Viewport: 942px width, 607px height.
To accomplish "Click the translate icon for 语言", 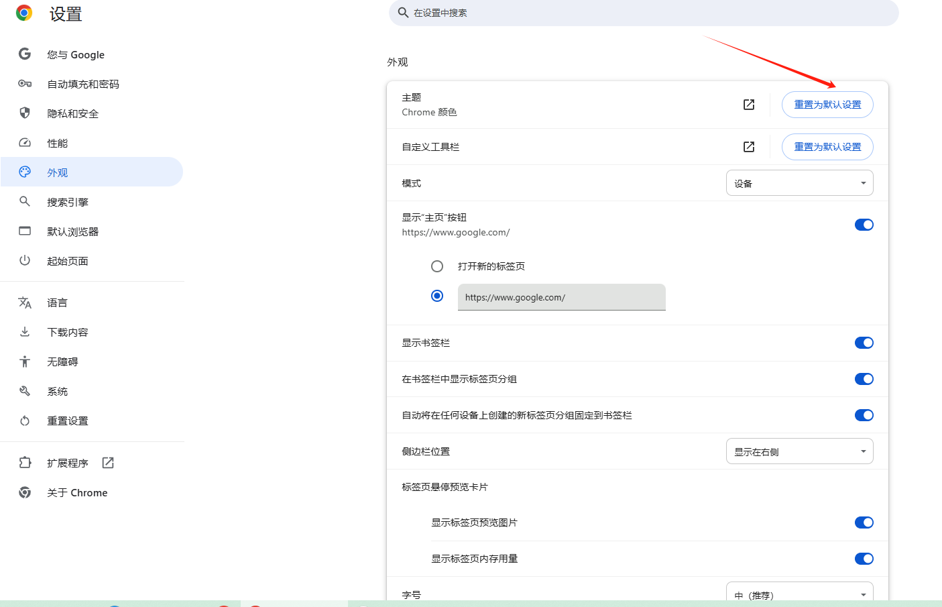I will pos(25,302).
